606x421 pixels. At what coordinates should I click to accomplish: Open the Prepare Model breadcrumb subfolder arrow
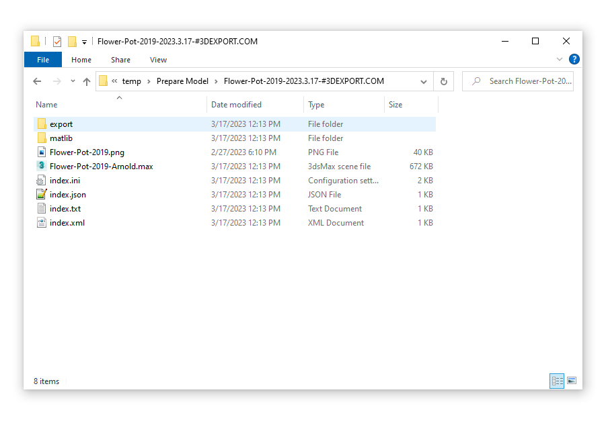click(216, 81)
